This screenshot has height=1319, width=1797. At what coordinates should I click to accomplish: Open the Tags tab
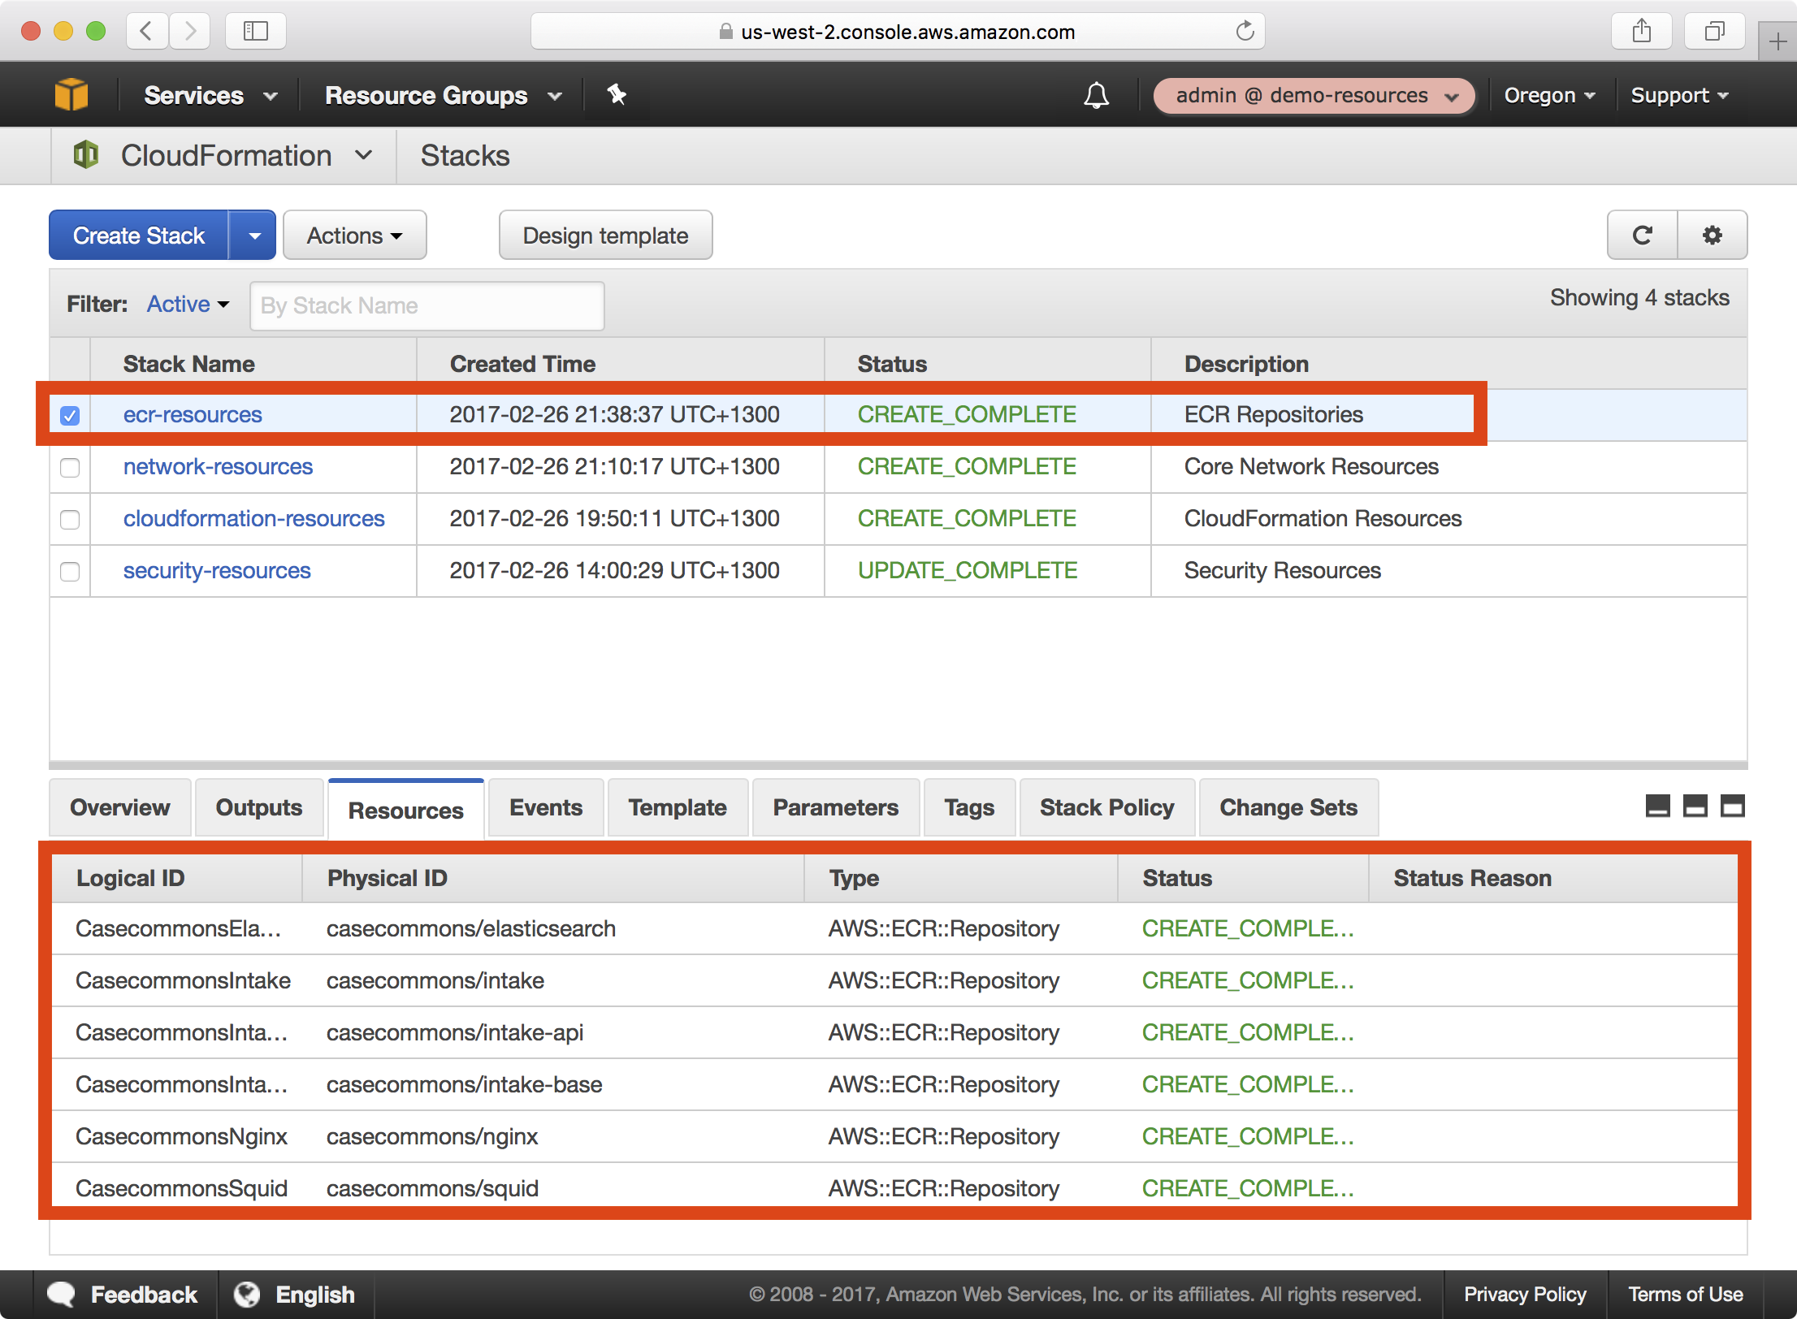(969, 807)
